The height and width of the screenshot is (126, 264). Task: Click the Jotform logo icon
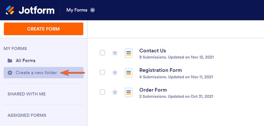(x=10, y=10)
